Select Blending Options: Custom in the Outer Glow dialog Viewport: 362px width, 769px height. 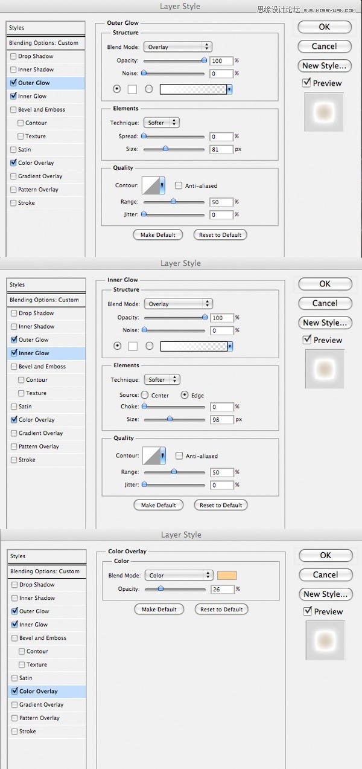pos(46,43)
